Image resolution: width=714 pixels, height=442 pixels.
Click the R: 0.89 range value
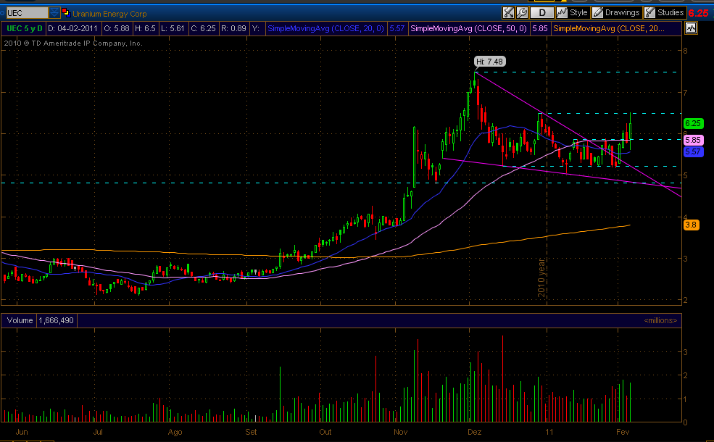(233, 28)
